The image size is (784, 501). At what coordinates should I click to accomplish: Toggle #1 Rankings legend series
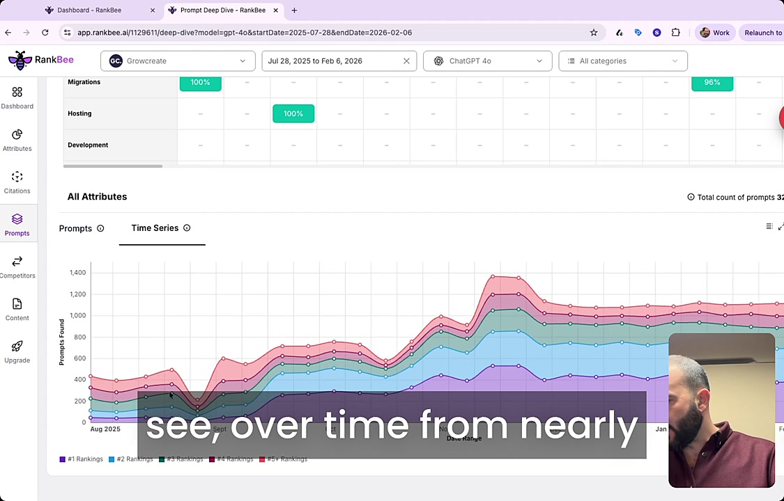click(82, 459)
